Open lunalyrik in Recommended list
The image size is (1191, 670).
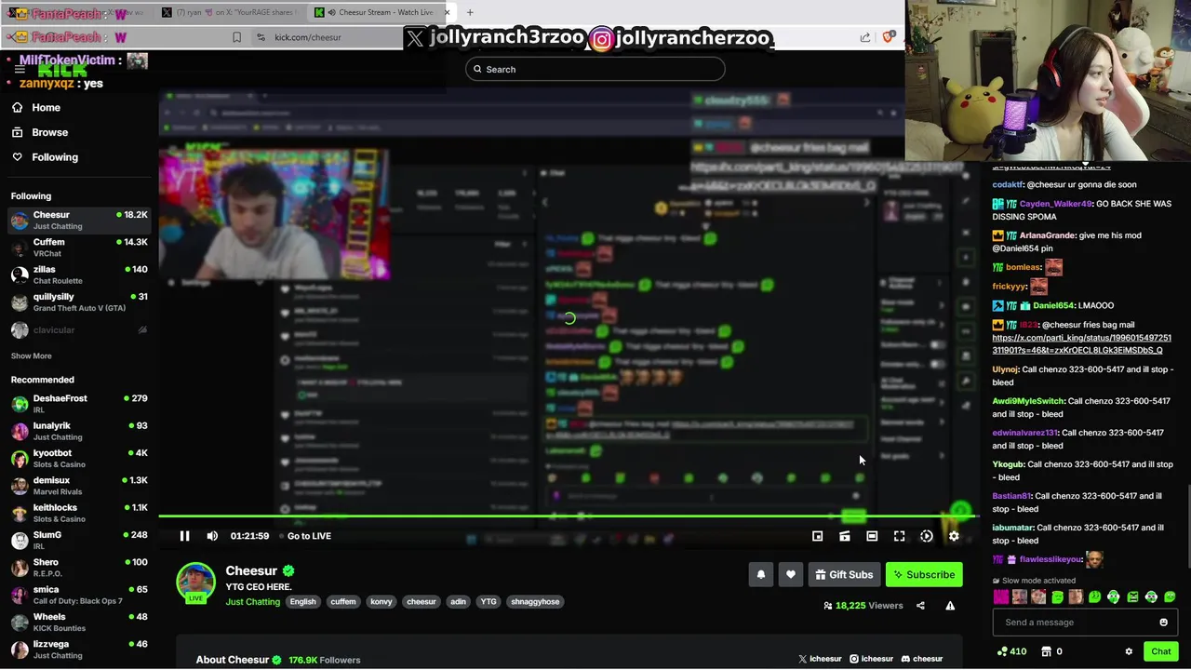point(79,431)
